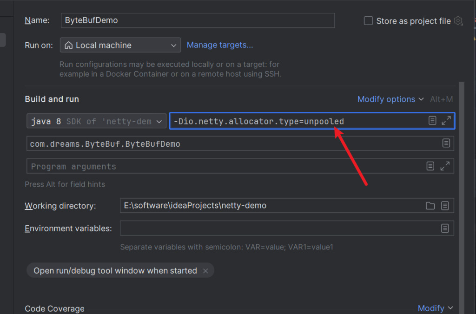Browse for working directory folder icon

pyautogui.click(x=430, y=205)
